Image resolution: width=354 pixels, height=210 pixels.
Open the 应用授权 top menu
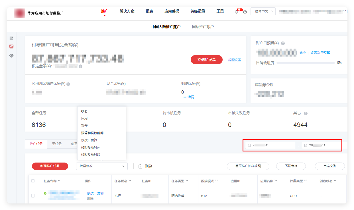172,11
